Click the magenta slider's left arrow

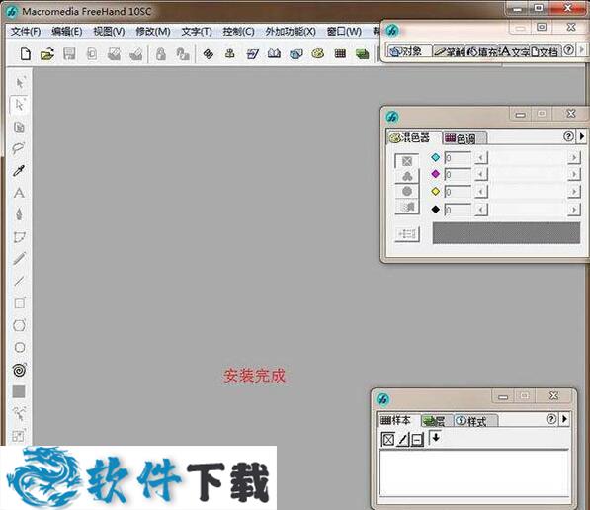[480, 174]
